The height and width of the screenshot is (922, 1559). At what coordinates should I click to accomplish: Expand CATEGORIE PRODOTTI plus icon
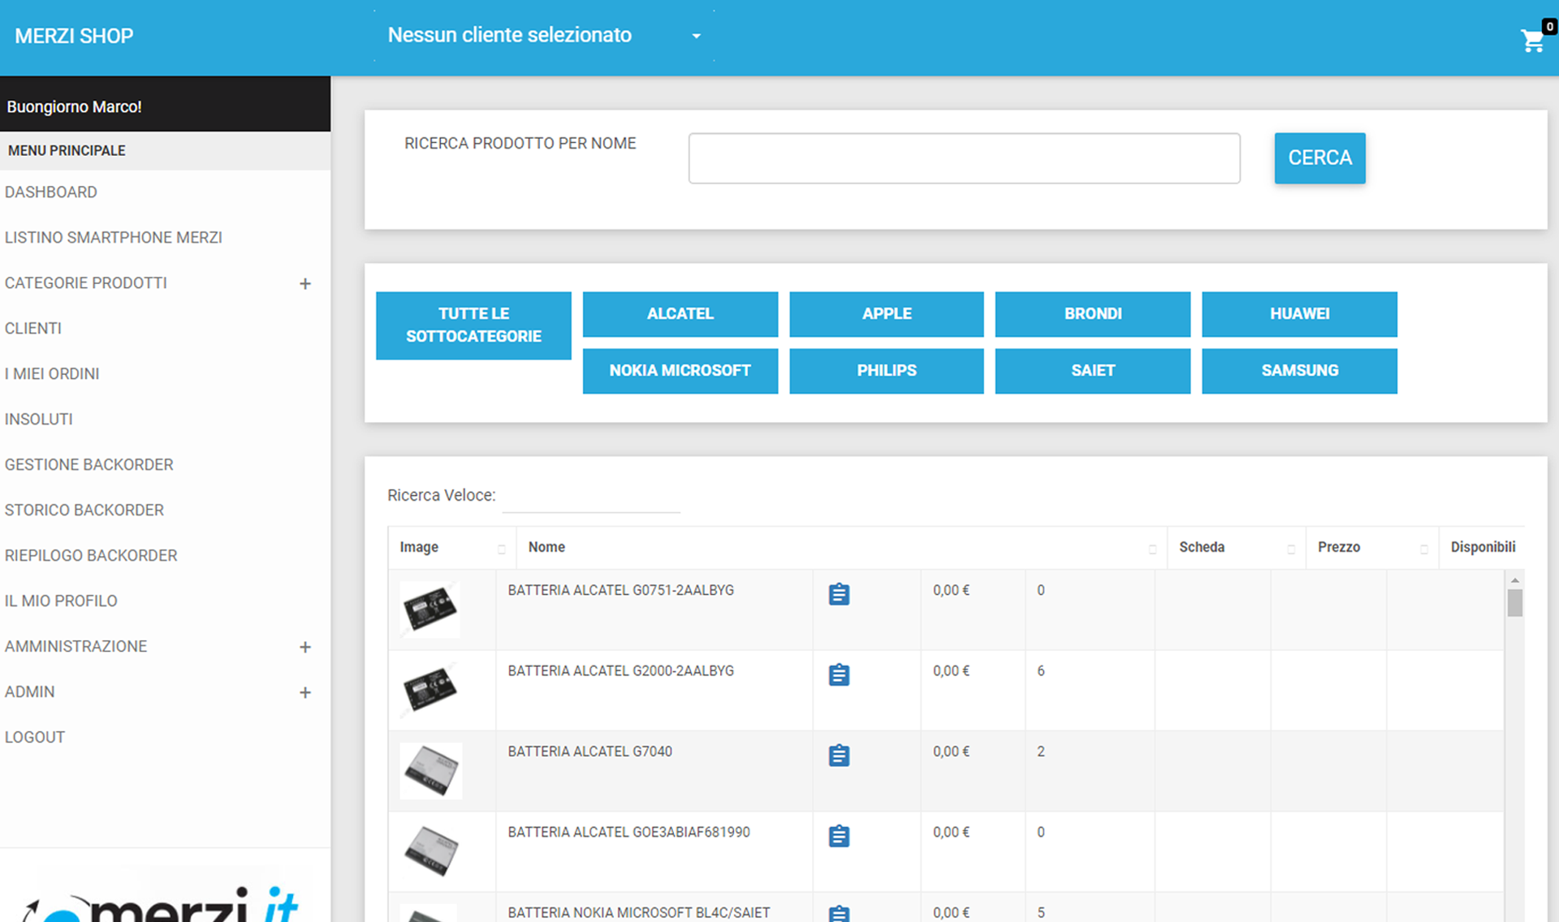pyautogui.click(x=305, y=283)
